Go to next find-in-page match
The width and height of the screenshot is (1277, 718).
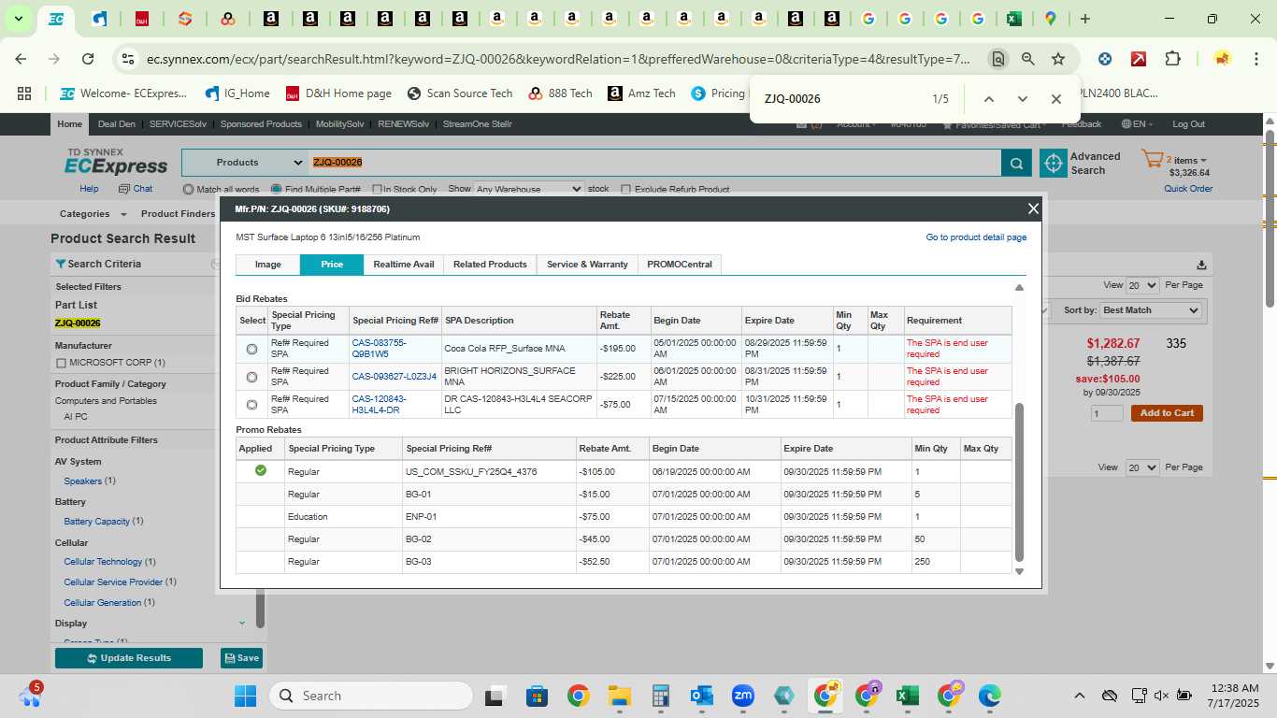pyautogui.click(x=1022, y=99)
